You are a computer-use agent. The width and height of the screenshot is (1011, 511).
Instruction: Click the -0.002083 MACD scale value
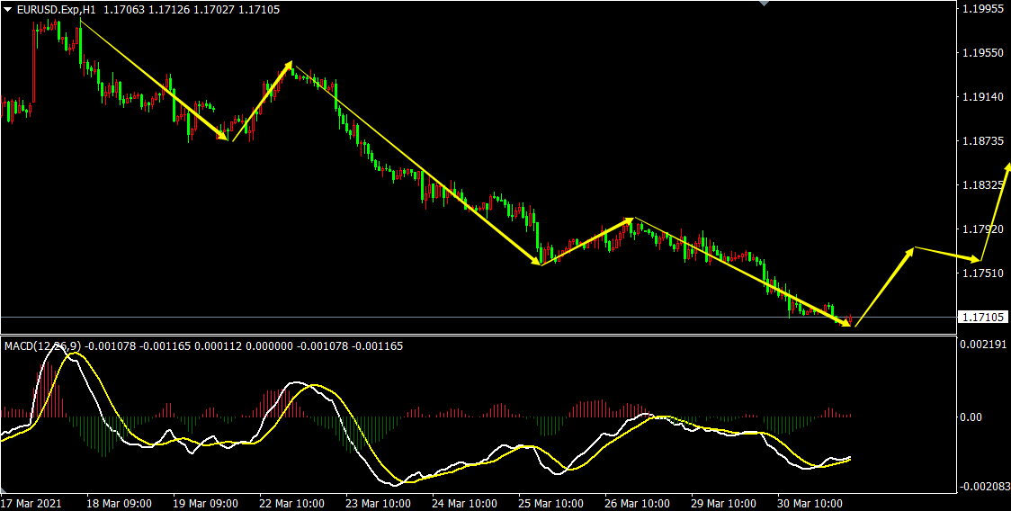pos(983,487)
